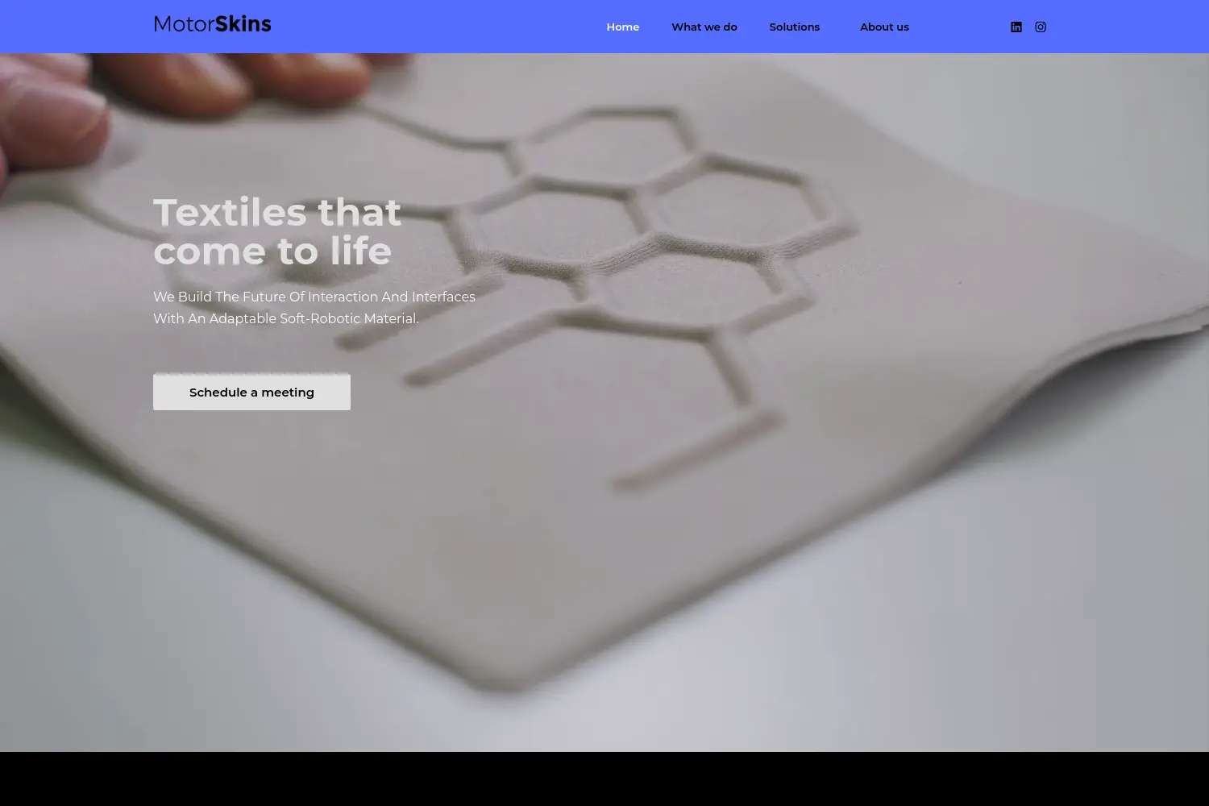This screenshot has height=806, width=1209.
Task: Open the LinkedIn profile icon
Action: [1016, 27]
